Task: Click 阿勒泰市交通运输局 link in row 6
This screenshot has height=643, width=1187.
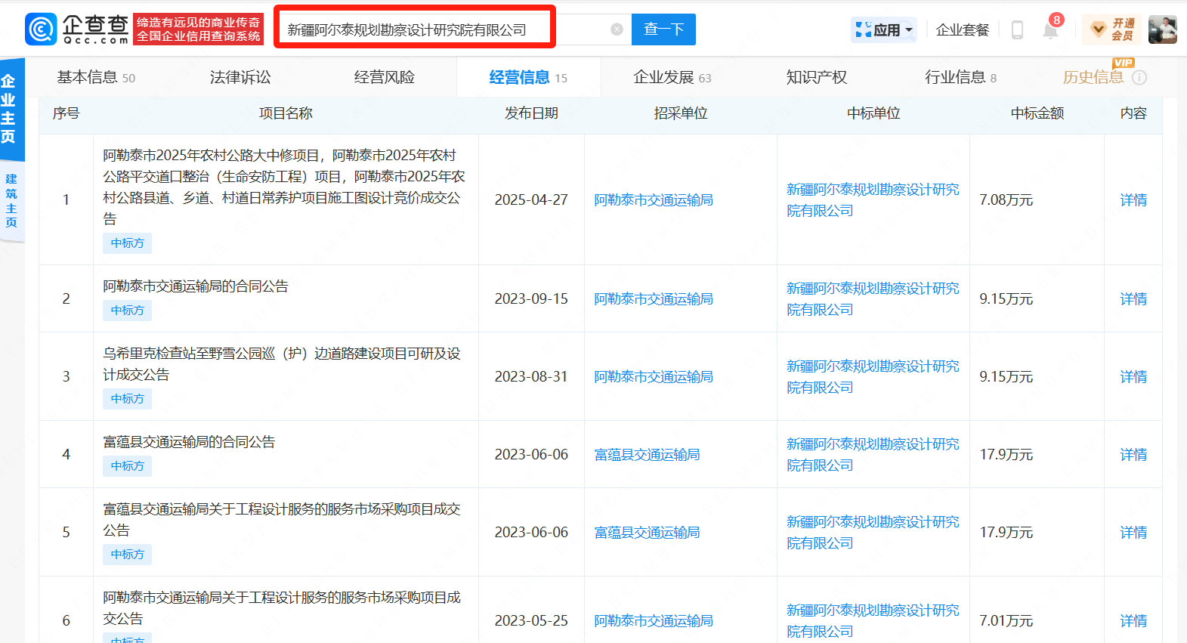Action: point(654,620)
